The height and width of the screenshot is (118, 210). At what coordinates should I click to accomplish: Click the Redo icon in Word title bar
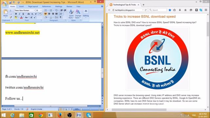pyautogui.click(x=18, y=2)
